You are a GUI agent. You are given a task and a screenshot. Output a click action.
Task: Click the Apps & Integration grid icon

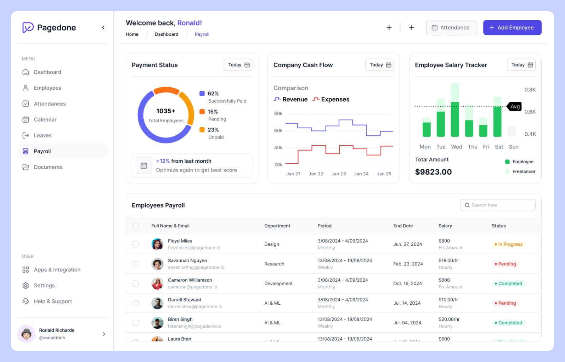point(25,270)
